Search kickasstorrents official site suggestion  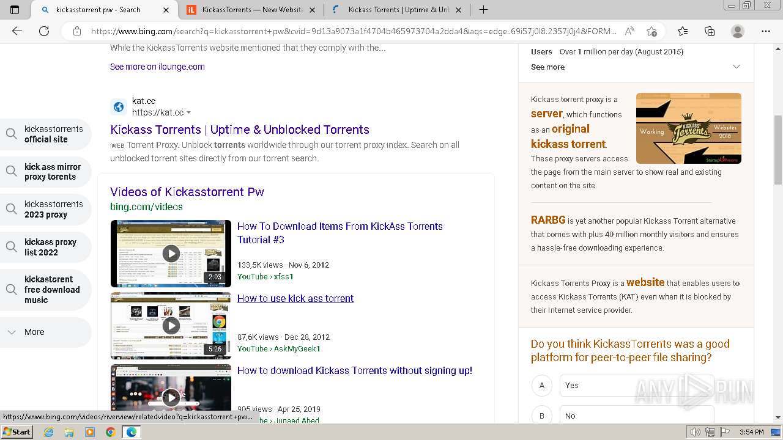(46, 134)
